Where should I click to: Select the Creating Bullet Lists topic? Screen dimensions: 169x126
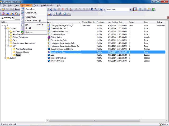[x=106, y=28]
